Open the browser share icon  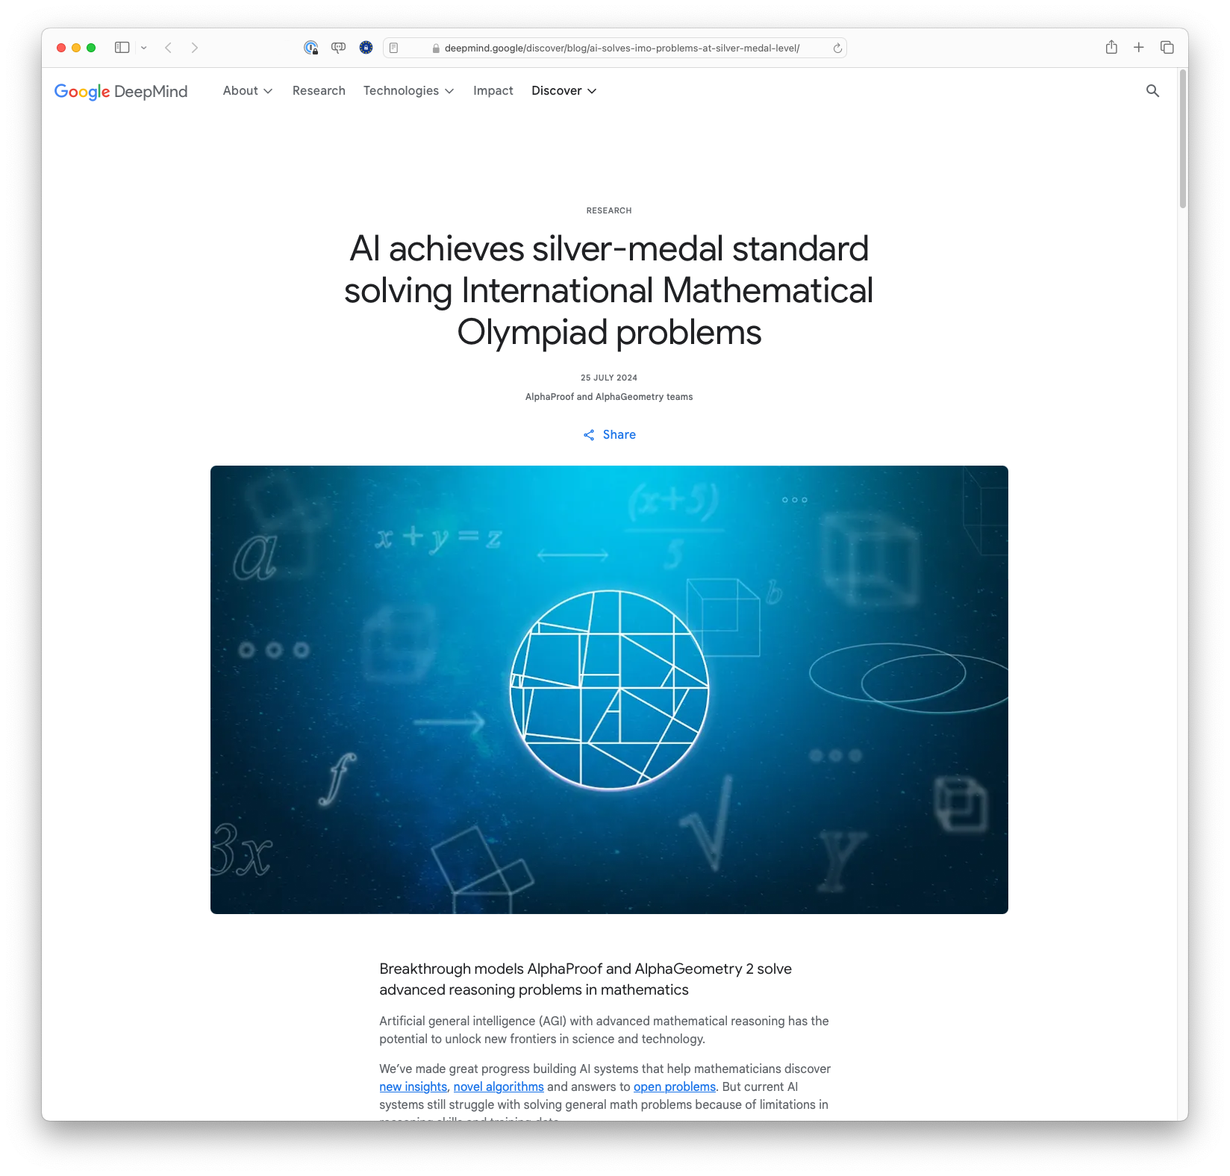(1111, 47)
